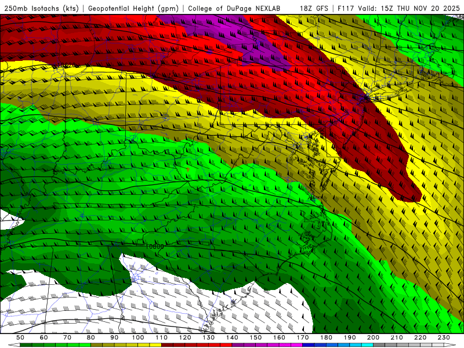Click the 120 value on color scale
Screen dimensions: 464x348
tap(185, 338)
